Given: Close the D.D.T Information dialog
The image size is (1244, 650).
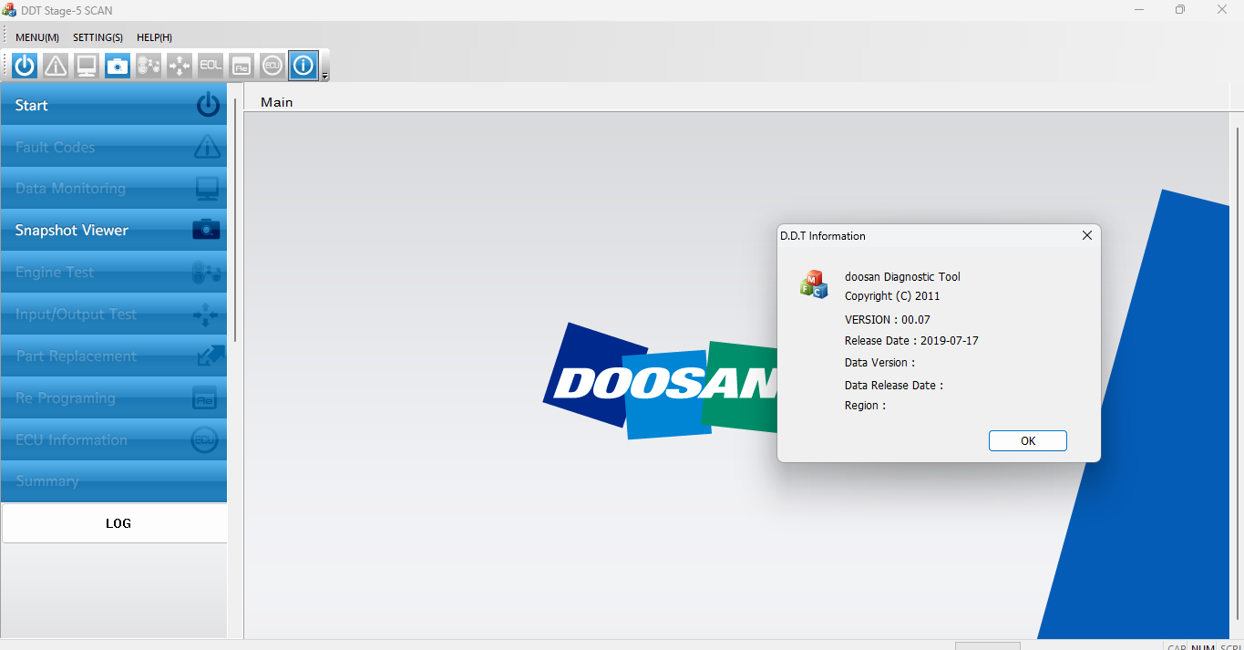Looking at the screenshot, I should (1086, 235).
